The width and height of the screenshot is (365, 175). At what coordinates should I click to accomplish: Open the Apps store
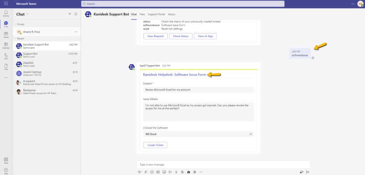pyautogui.click(x=6, y=160)
